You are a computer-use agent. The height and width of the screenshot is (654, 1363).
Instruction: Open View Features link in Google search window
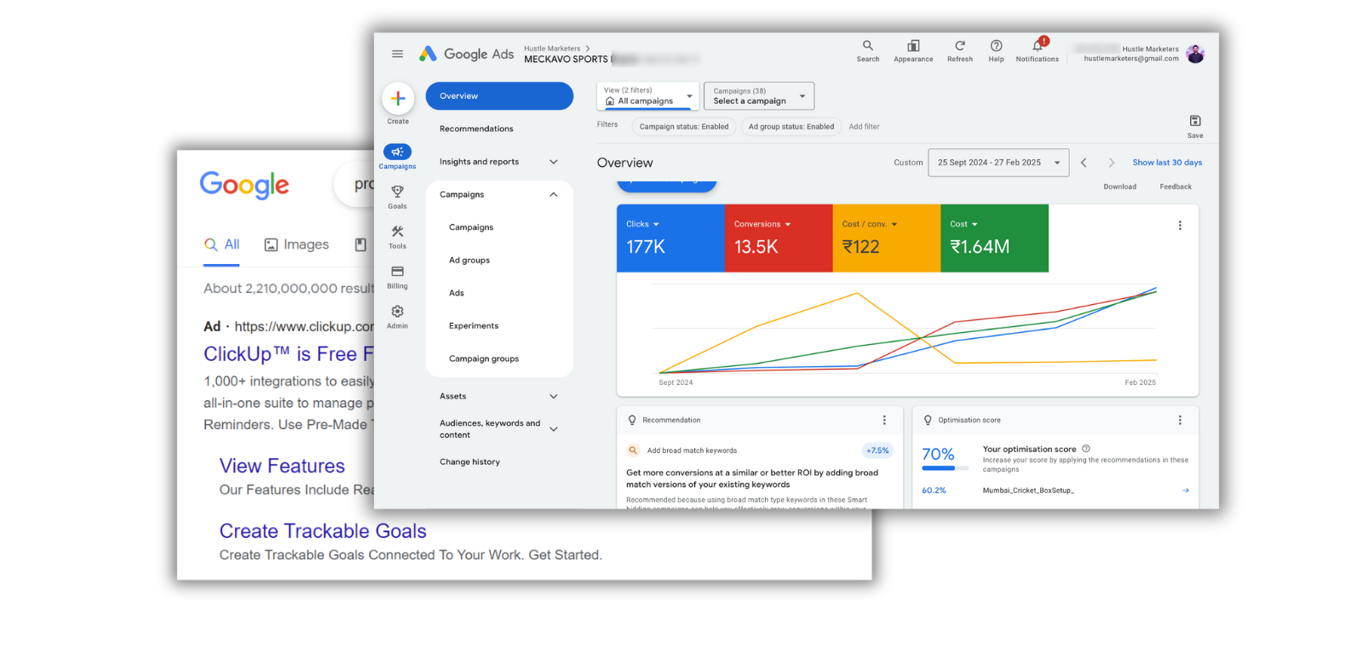(282, 466)
